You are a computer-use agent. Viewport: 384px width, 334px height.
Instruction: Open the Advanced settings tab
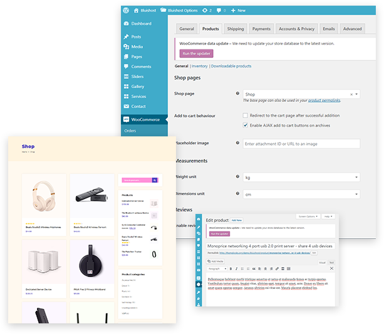pyautogui.click(x=352, y=29)
